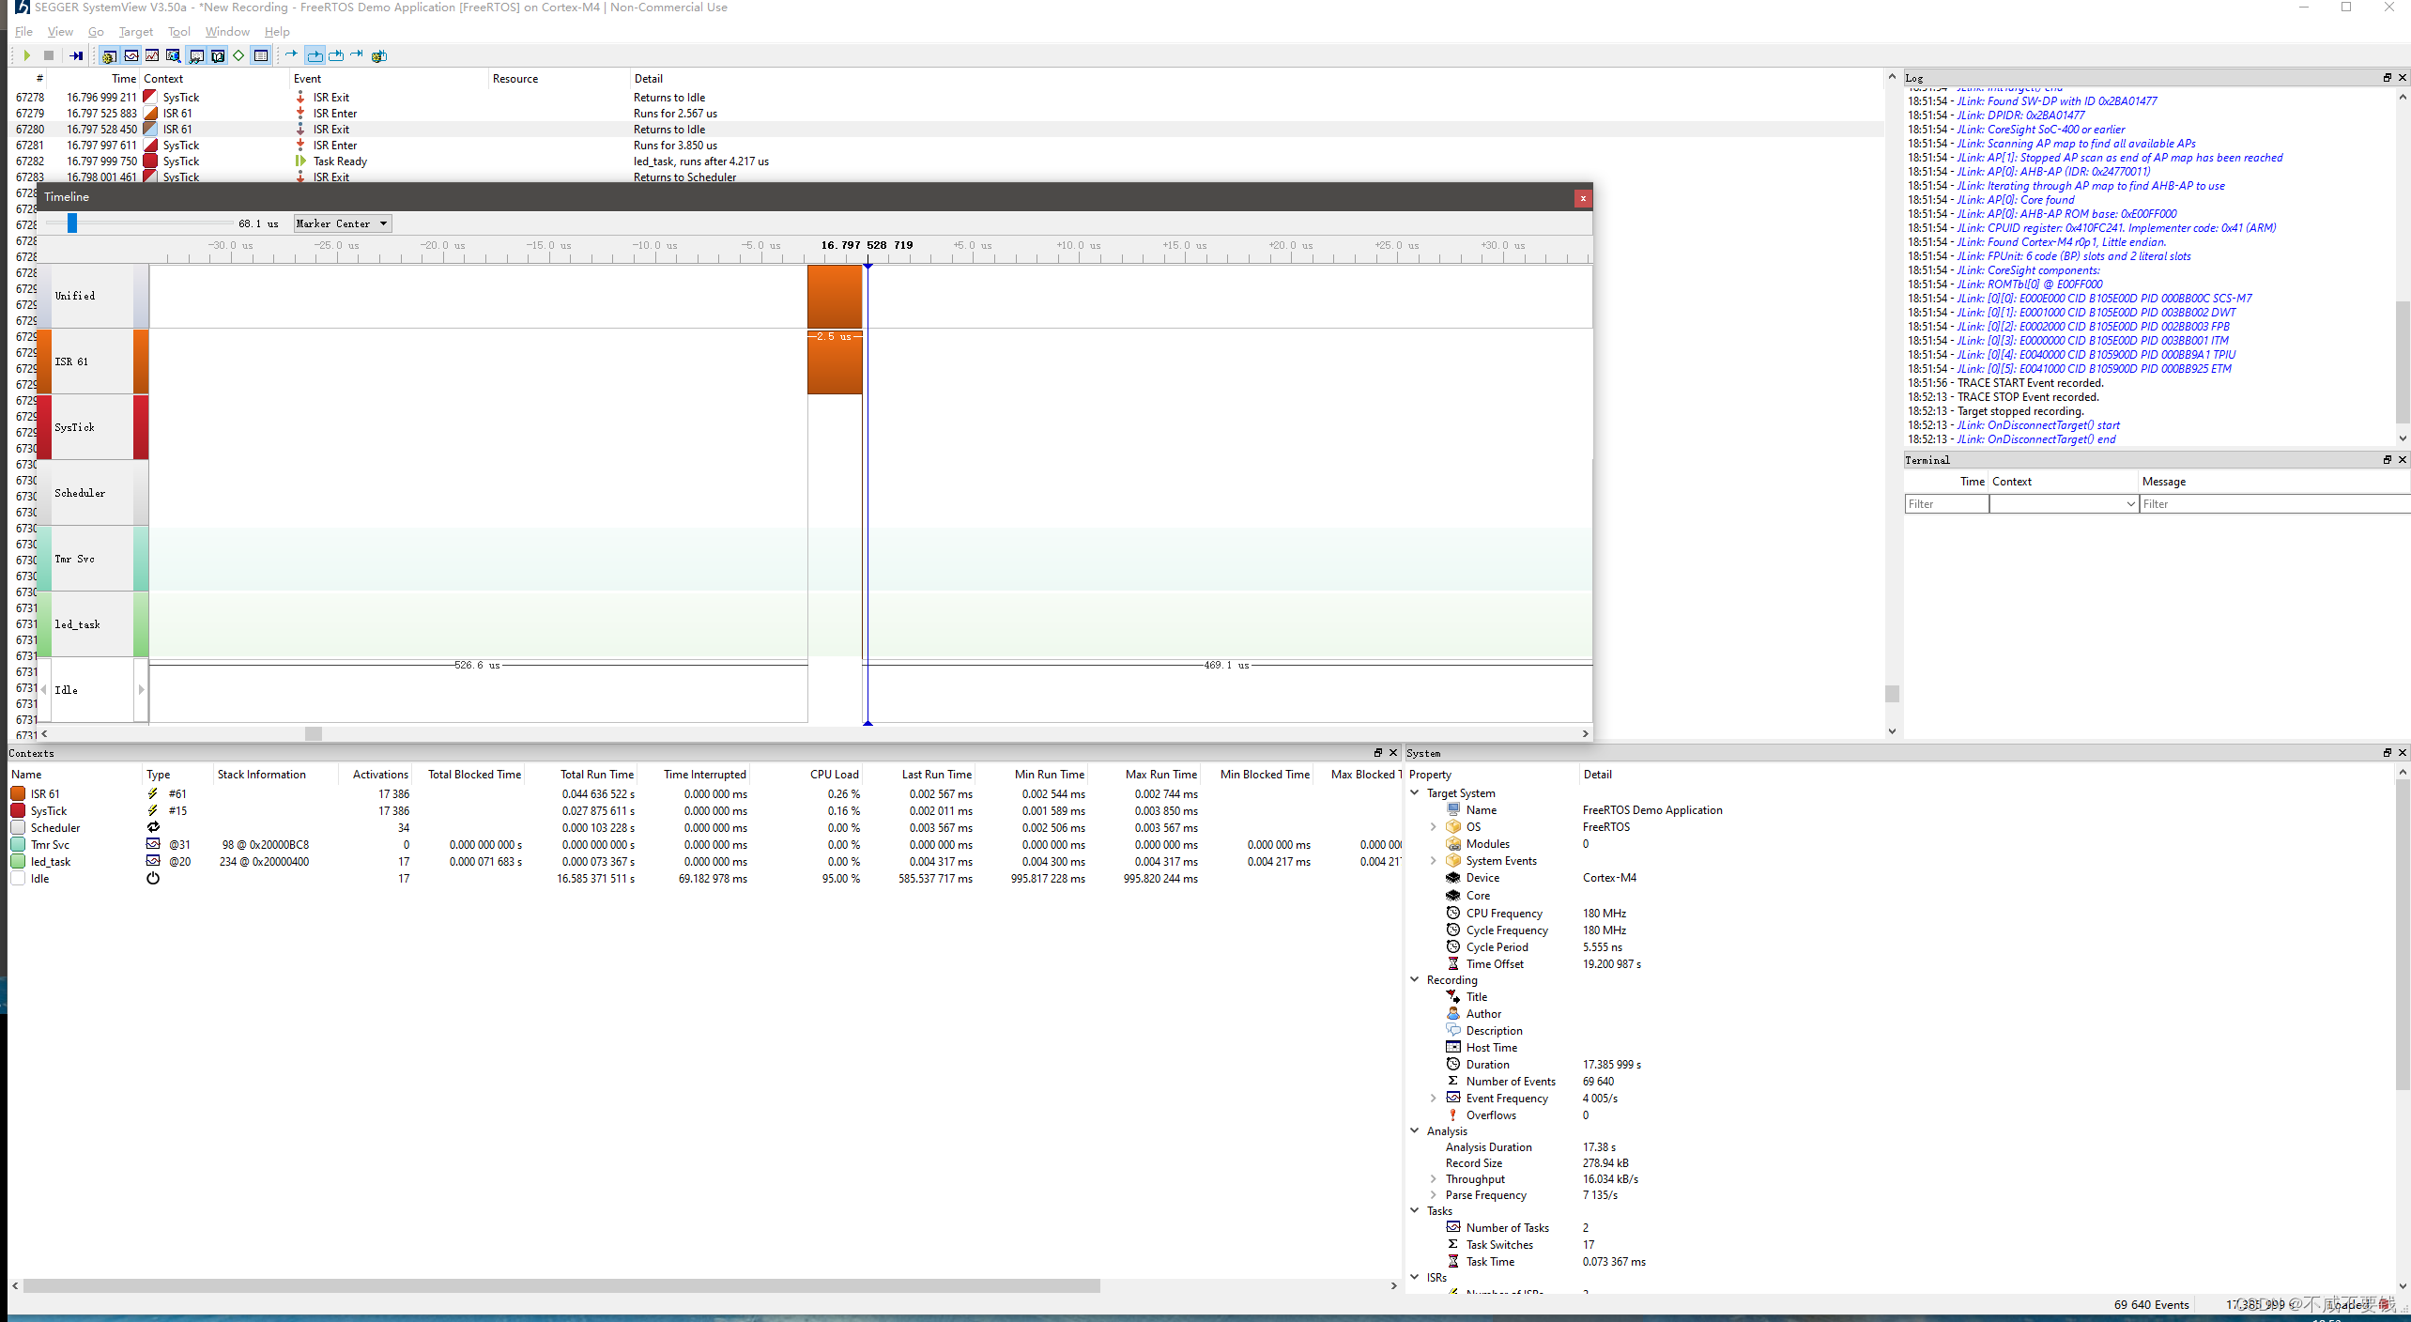Open the View menu

tap(60, 31)
